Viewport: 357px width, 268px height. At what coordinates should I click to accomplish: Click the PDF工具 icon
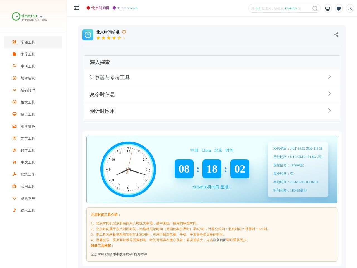point(15,174)
